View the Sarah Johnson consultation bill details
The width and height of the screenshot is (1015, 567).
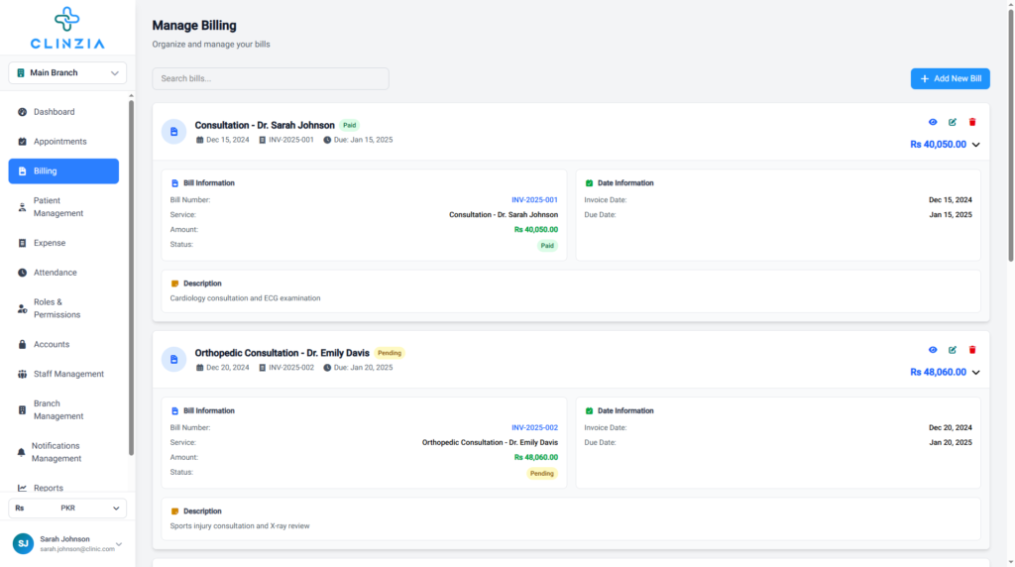point(933,122)
